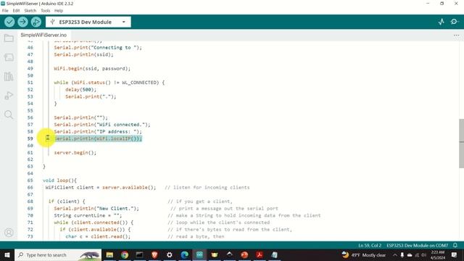Open the Search sidebar panel
This screenshot has height=261, width=464.
point(9,115)
